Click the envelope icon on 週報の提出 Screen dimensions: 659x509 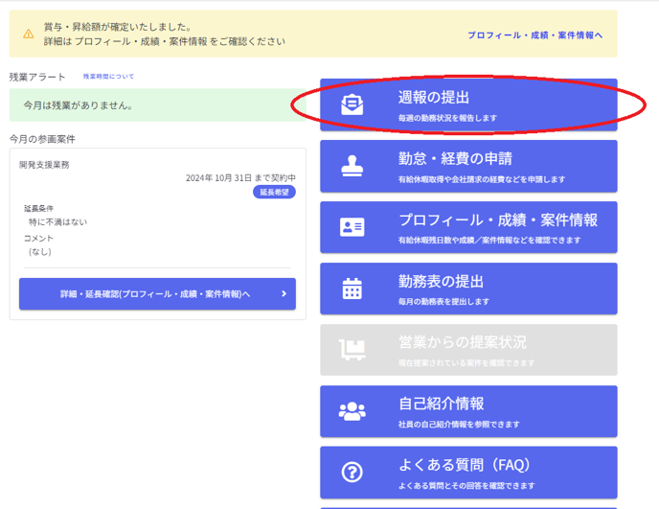(352, 104)
